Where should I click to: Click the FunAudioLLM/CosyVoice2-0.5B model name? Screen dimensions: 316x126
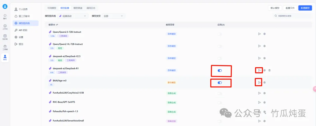click(68, 93)
